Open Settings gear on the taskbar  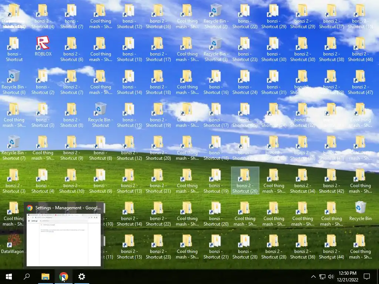[x=82, y=277]
